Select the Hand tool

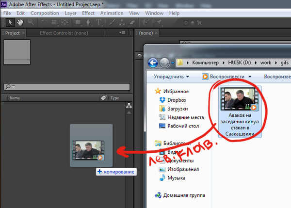click(20, 23)
